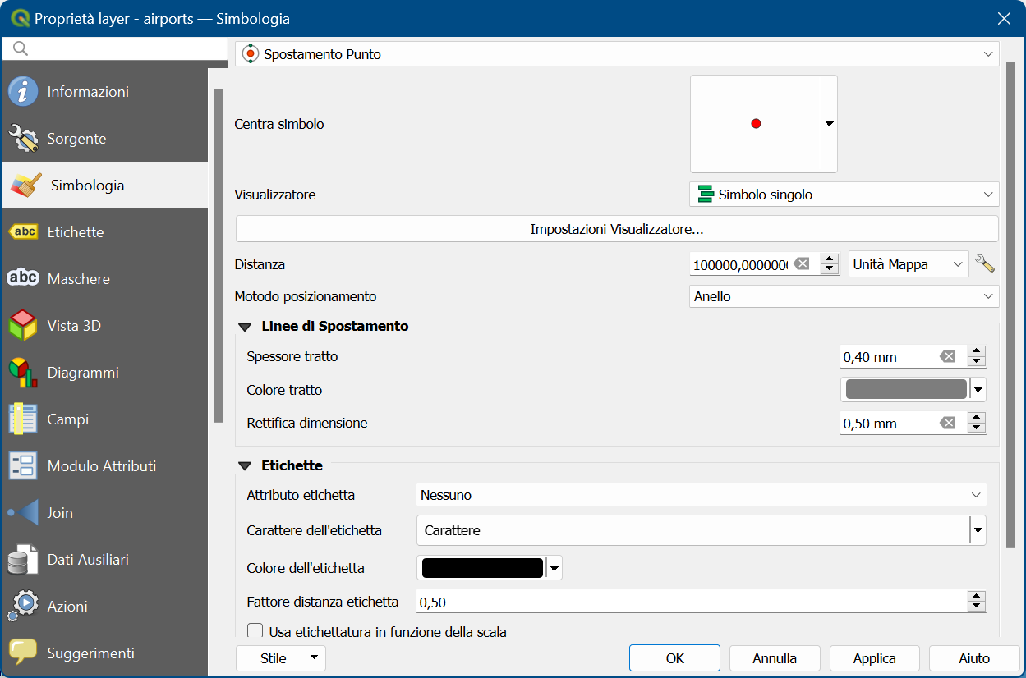Click the Spessore tratto field
This screenshot has width=1026, height=678.
coord(889,357)
